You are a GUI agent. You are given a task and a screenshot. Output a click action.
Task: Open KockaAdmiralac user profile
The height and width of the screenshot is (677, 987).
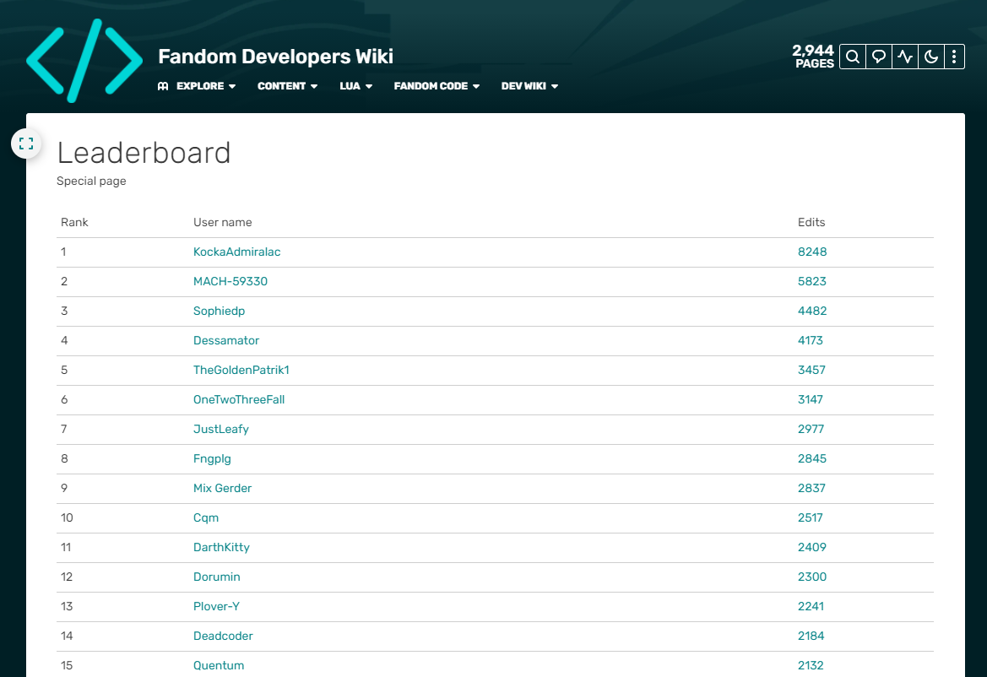pos(236,252)
